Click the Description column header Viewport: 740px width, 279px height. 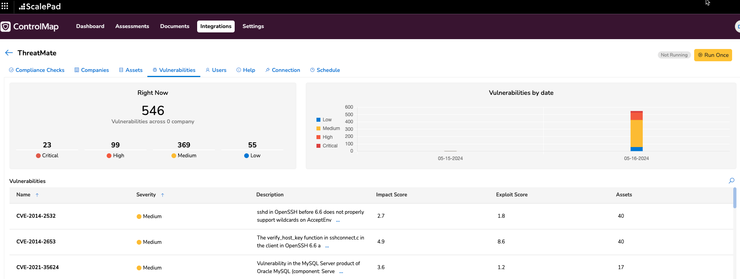pos(270,195)
